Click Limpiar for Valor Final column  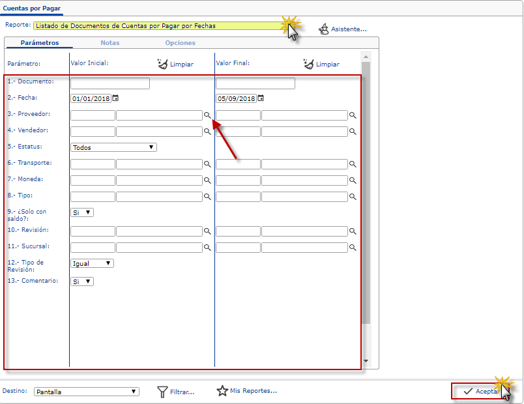321,64
